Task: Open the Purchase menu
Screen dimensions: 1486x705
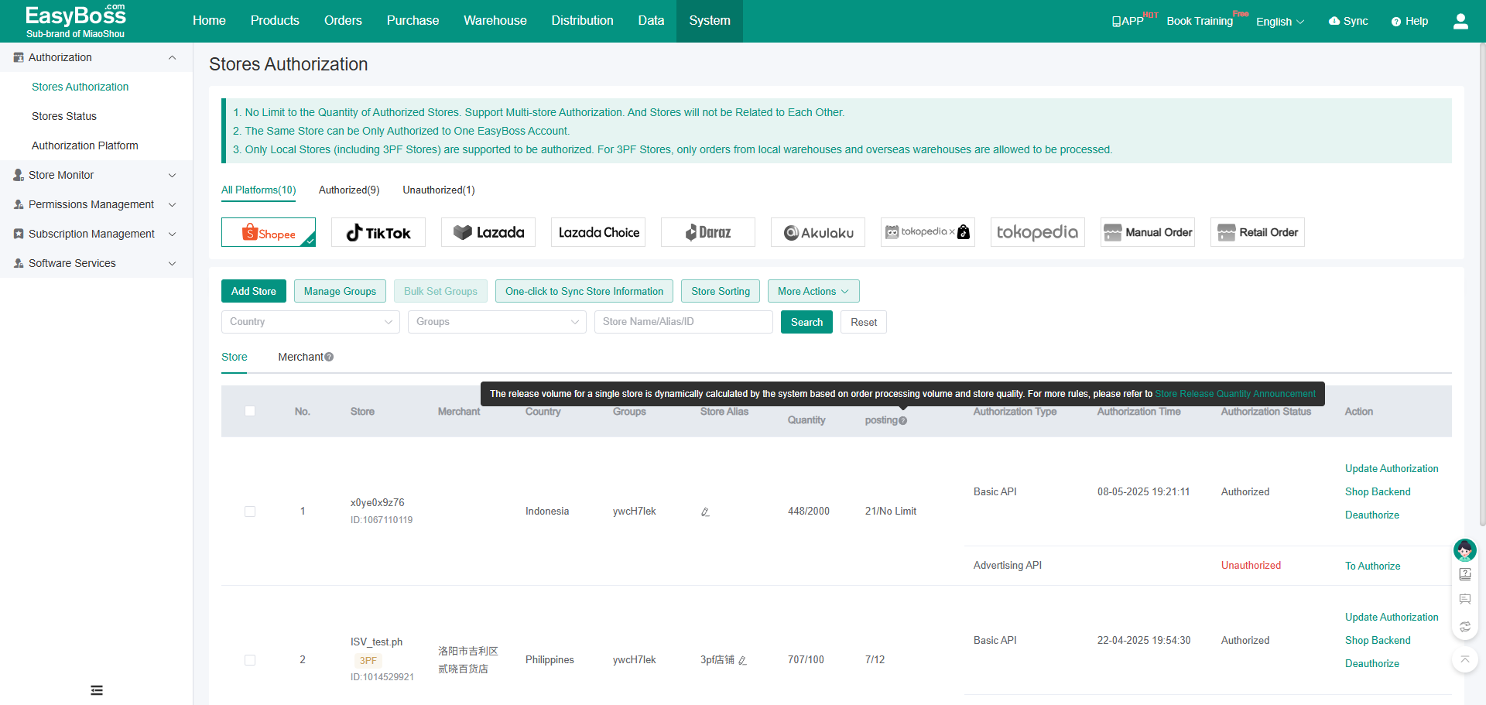Action: tap(413, 21)
